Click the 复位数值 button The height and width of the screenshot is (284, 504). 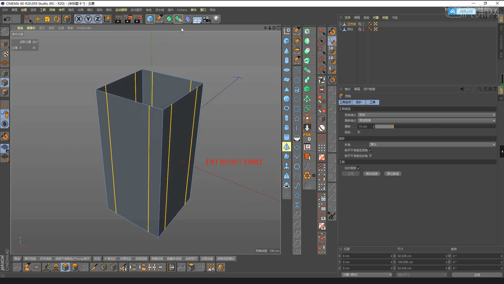pos(393,174)
